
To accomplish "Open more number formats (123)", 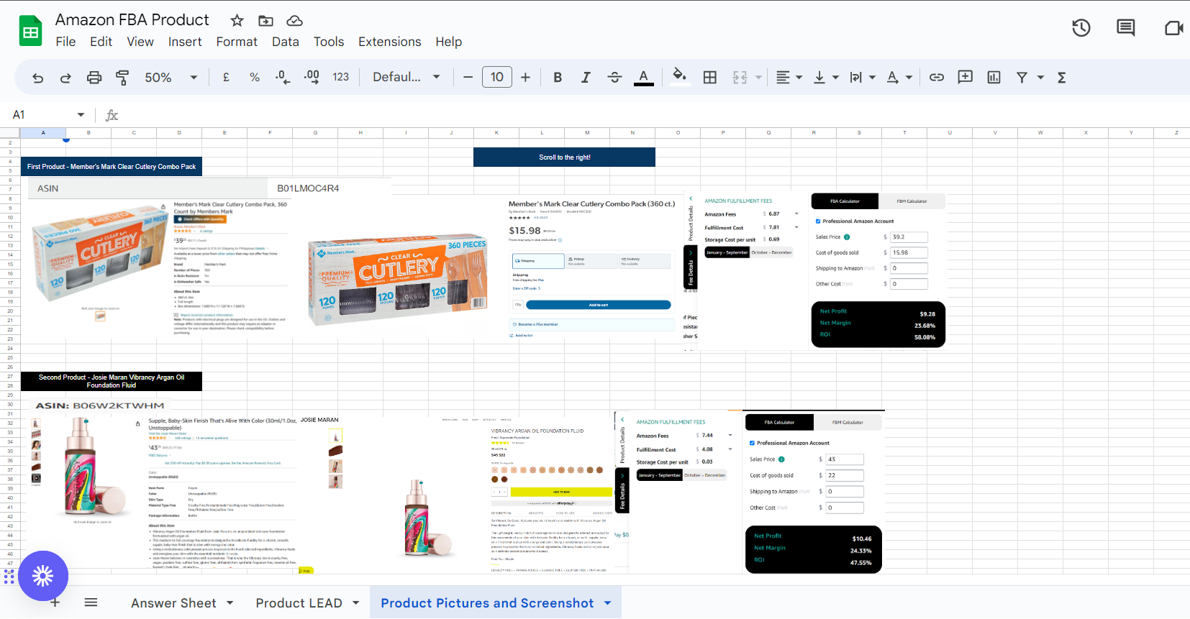I will 340,77.
